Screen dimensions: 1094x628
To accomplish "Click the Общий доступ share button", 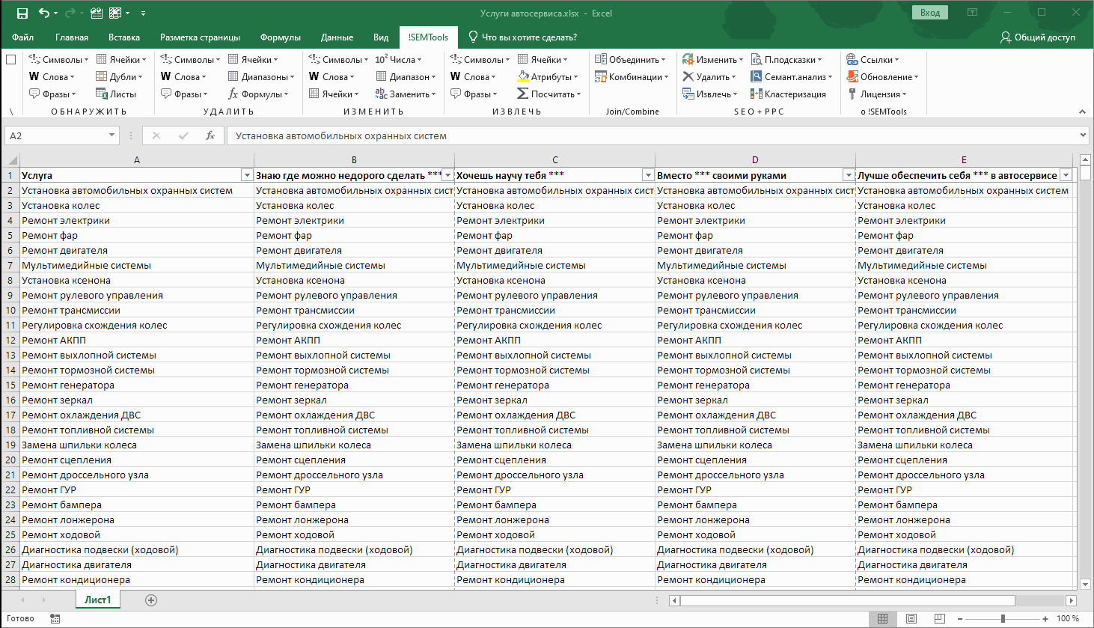I will (1038, 37).
